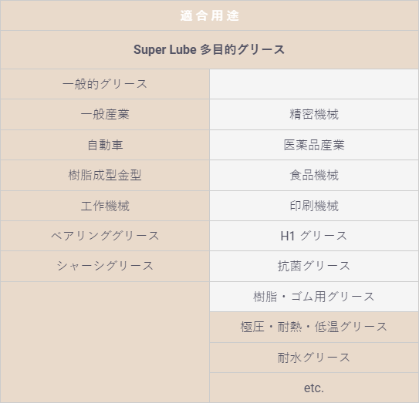Select the 樹脂・ゴム用グリース cell
Screen dimensions: 419x403
[x=314, y=297]
